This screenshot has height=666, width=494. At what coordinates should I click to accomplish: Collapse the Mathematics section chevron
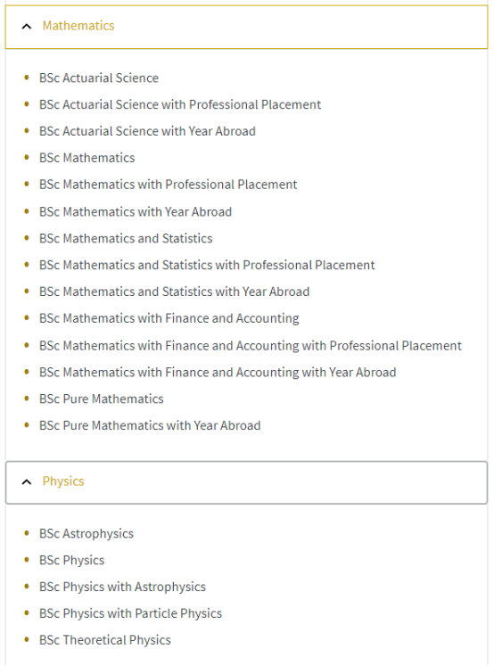(27, 27)
